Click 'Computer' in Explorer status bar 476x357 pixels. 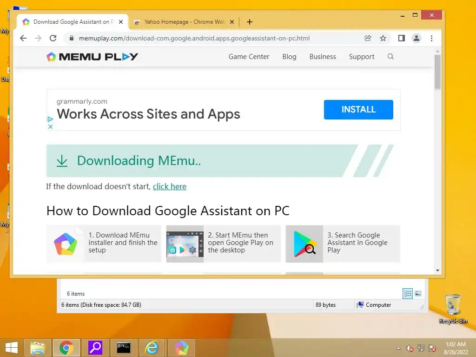point(378,305)
